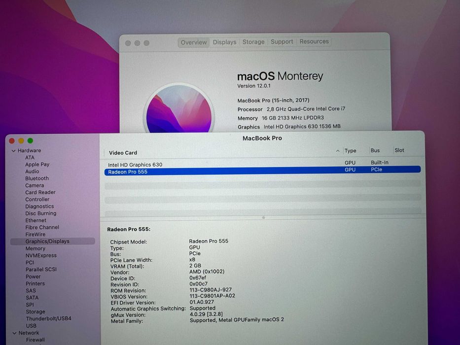Select Storage in the System Information sidebar

[35, 312]
